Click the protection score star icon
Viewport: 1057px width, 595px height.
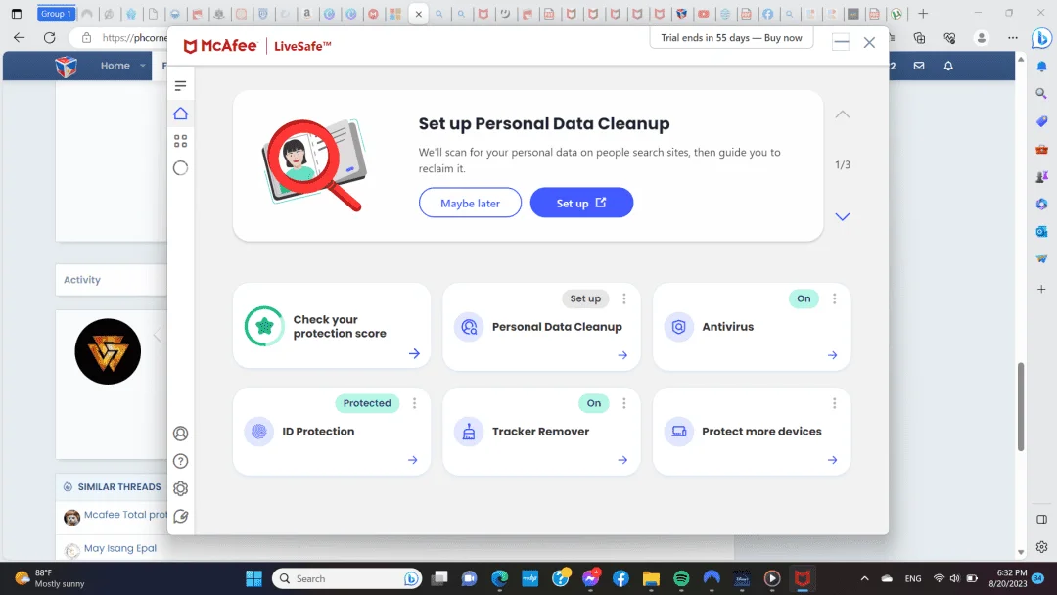(264, 326)
